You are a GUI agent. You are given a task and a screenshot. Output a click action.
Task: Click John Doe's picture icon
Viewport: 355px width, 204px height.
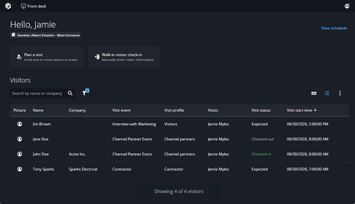(20, 154)
